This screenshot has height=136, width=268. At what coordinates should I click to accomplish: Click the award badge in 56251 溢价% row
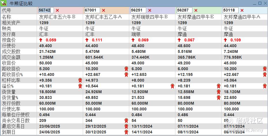coord(173,86)
